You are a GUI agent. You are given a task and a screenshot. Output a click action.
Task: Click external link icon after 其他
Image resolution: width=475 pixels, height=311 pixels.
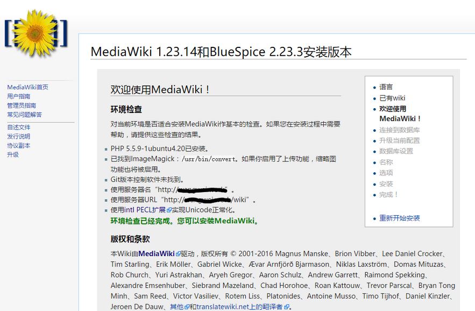(x=187, y=307)
